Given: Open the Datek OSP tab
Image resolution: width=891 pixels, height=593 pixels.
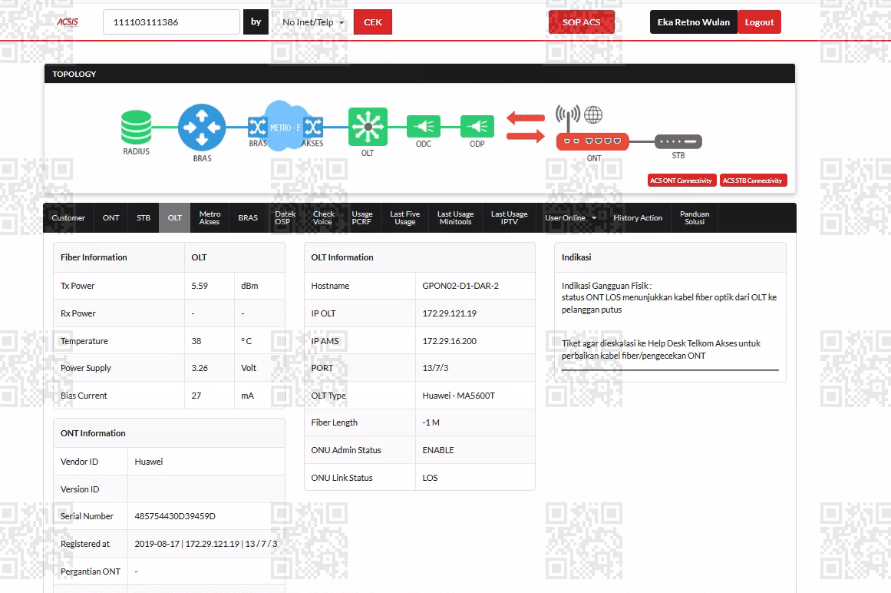Looking at the screenshot, I should [x=285, y=217].
